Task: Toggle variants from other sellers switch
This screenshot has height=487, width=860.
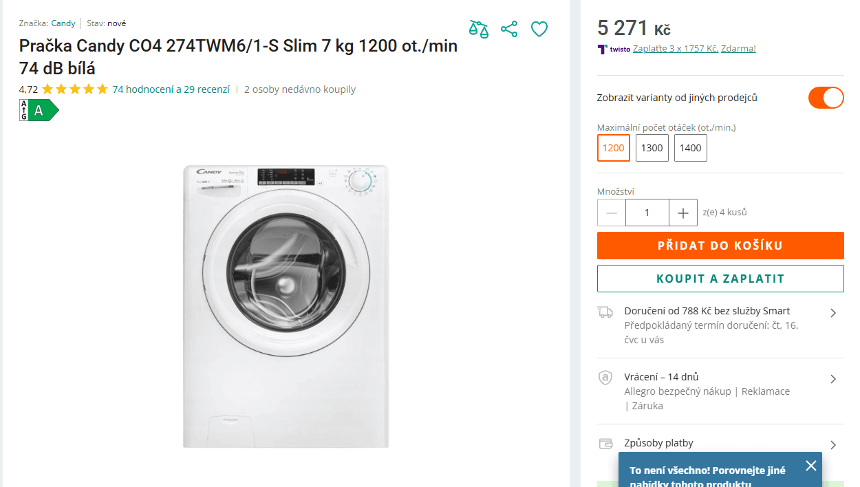Action: (x=826, y=98)
